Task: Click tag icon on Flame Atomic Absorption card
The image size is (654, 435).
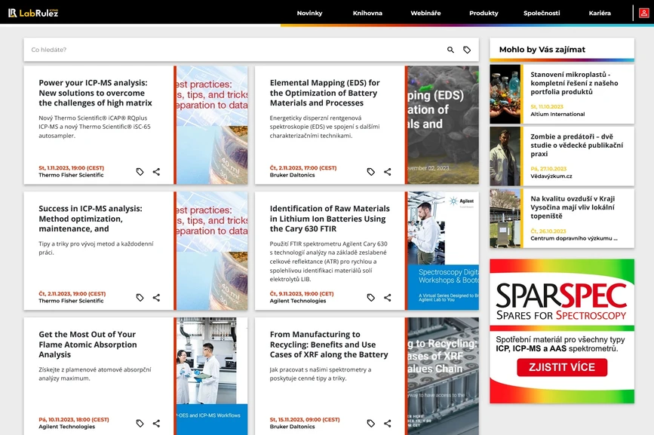Action: pyautogui.click(x=140, y=424)
